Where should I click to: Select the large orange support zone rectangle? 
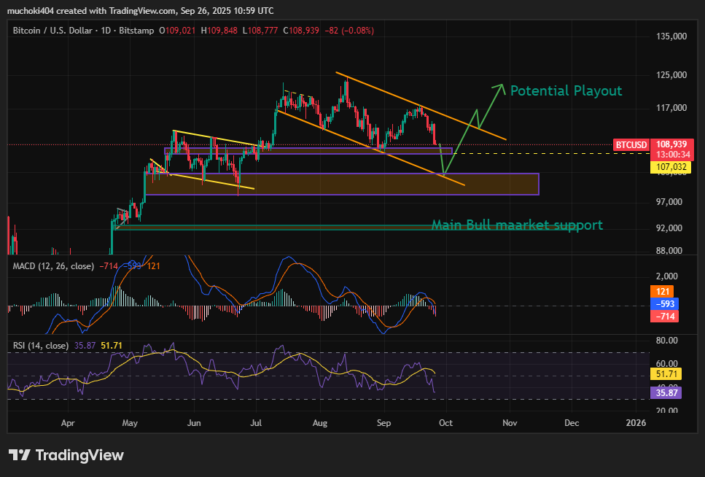tap(342, 184)
